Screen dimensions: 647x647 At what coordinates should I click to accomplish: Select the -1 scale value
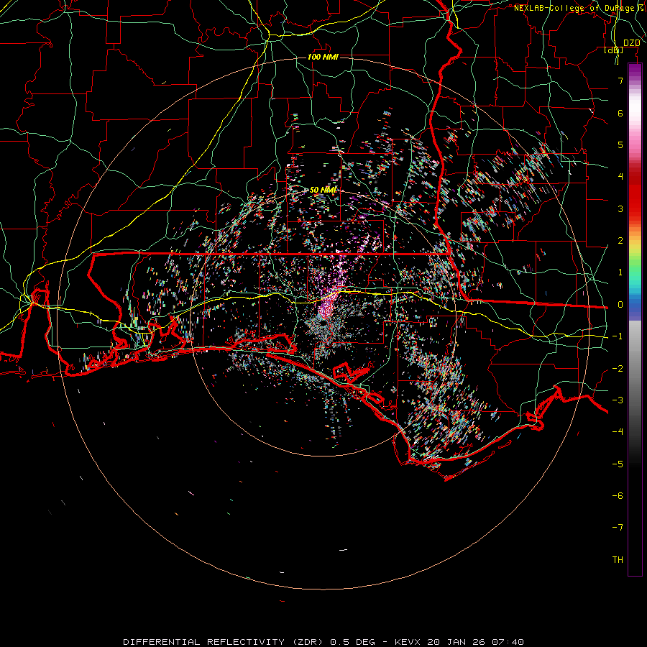tap(618, 336)
